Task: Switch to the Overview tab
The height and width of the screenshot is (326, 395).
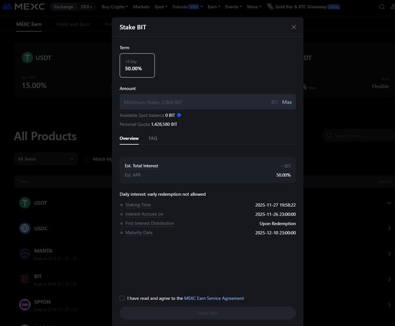Action: pos(129,138)
